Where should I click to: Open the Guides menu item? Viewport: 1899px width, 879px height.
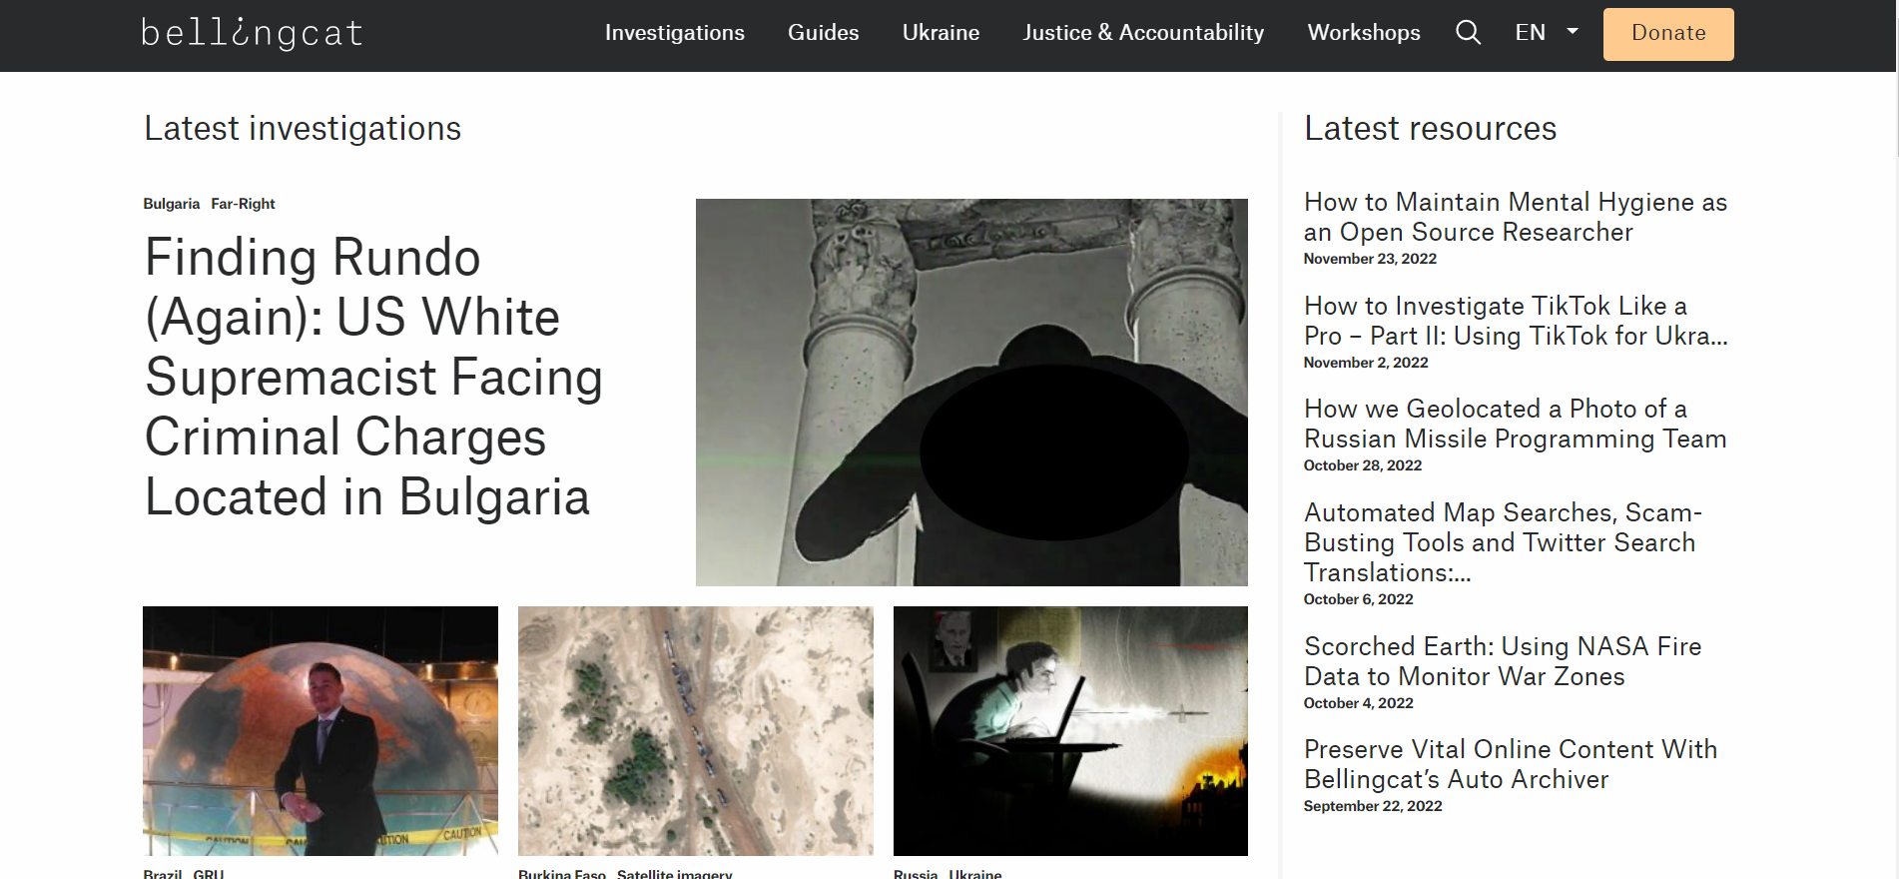coord(824,33)
